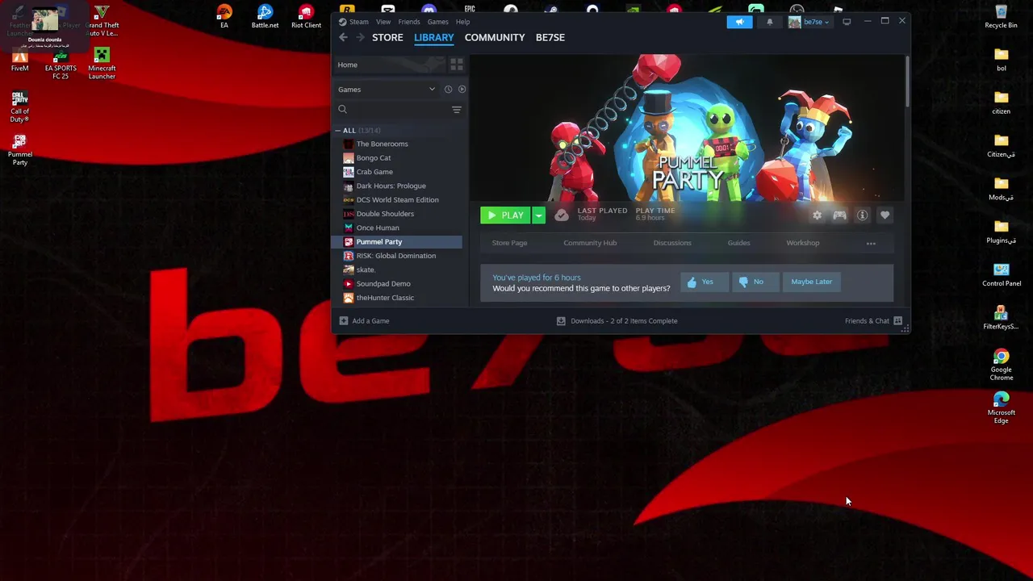Screen dimensions: 1033x581
Task: Open Riot Client desktop icon
Action: point(307,16)
